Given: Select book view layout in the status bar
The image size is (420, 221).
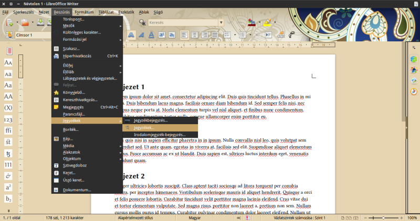Looking at the screenshot, I should click(356, 218).
